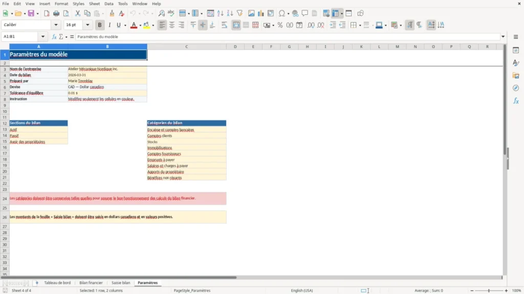Click the Merge and Center cells icon

click(236, 25)
